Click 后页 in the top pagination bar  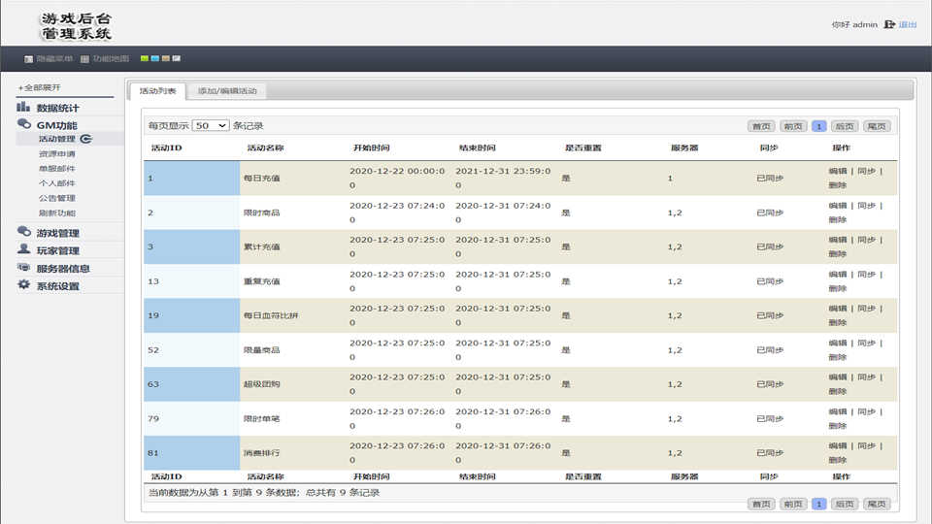[x=845, y=126]
